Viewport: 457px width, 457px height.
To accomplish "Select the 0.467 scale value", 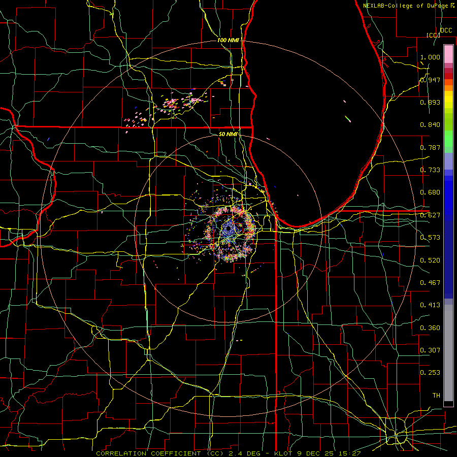I will coord(430,283).
